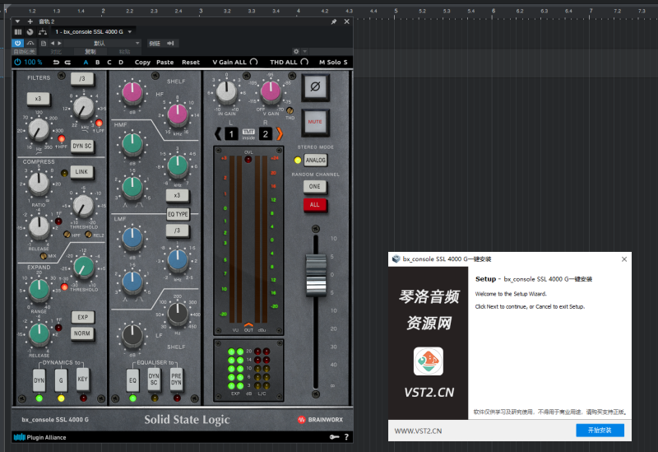This screenshot has width=658, height=452.
Task: Click channel number 1 display
Action: [x=231, y=134]
